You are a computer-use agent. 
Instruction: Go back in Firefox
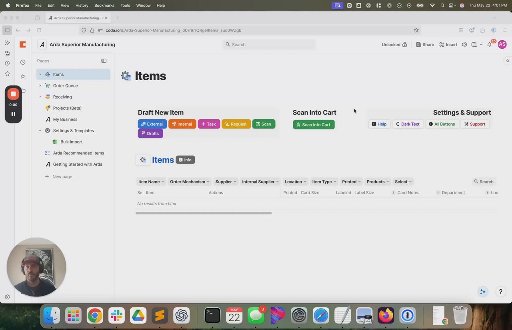(x=18, y=30)
